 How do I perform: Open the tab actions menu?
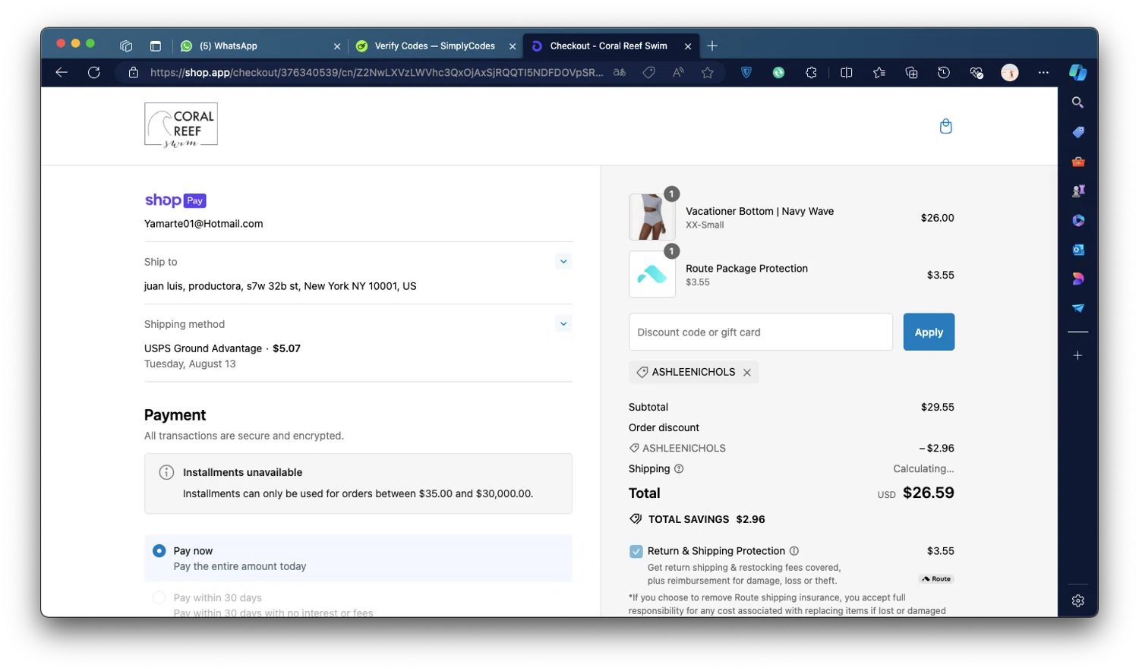tap(156, 46)
